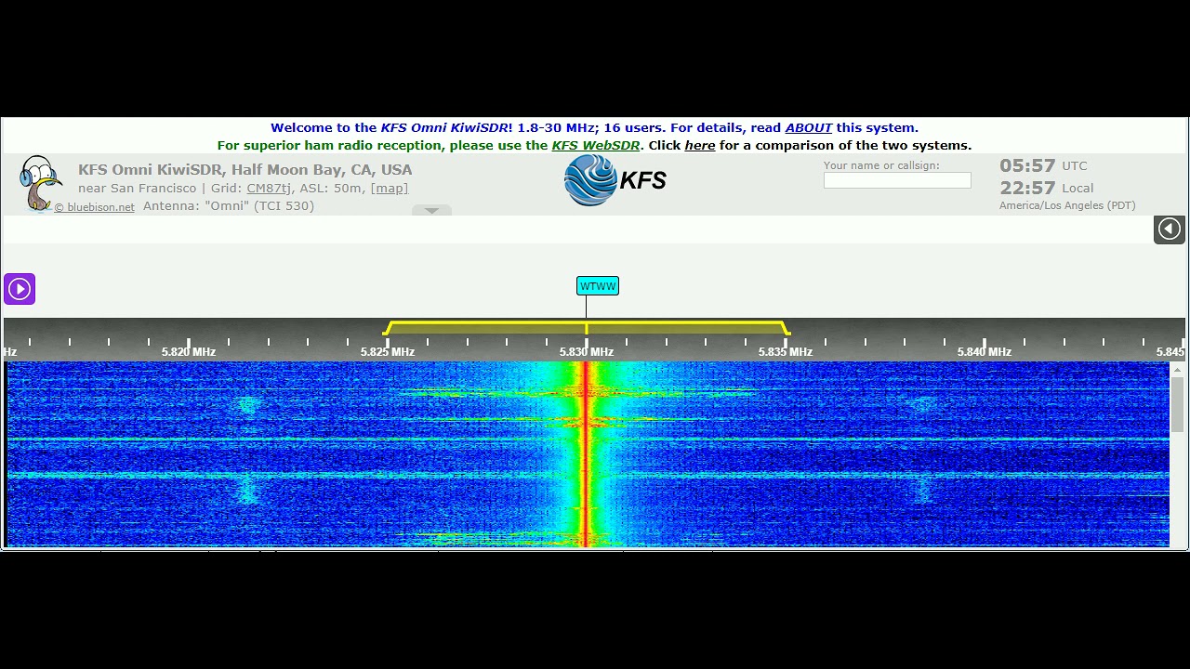The width and height of the screenshot is (1190, 669).
Task: Open the ABOUT link
Action: [808, 128]
